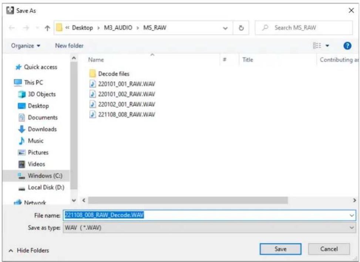Open the Decode files folder
Viewport: 360px width, 262px height.
114,74
